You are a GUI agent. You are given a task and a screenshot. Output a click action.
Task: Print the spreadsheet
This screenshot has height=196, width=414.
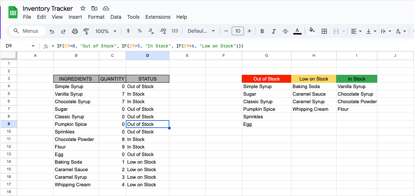(x=75, y=31)
